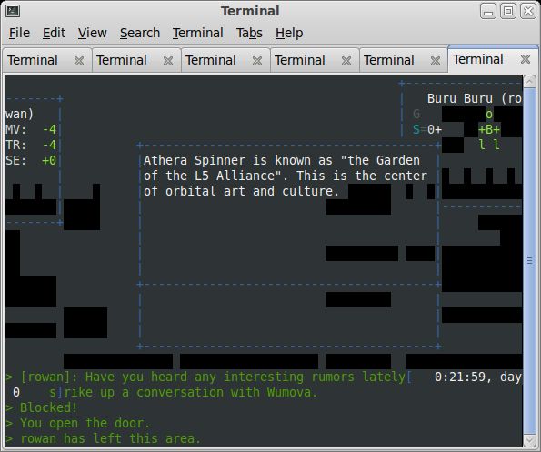
Task: Open the Search menu
Action: click(140, 33)
